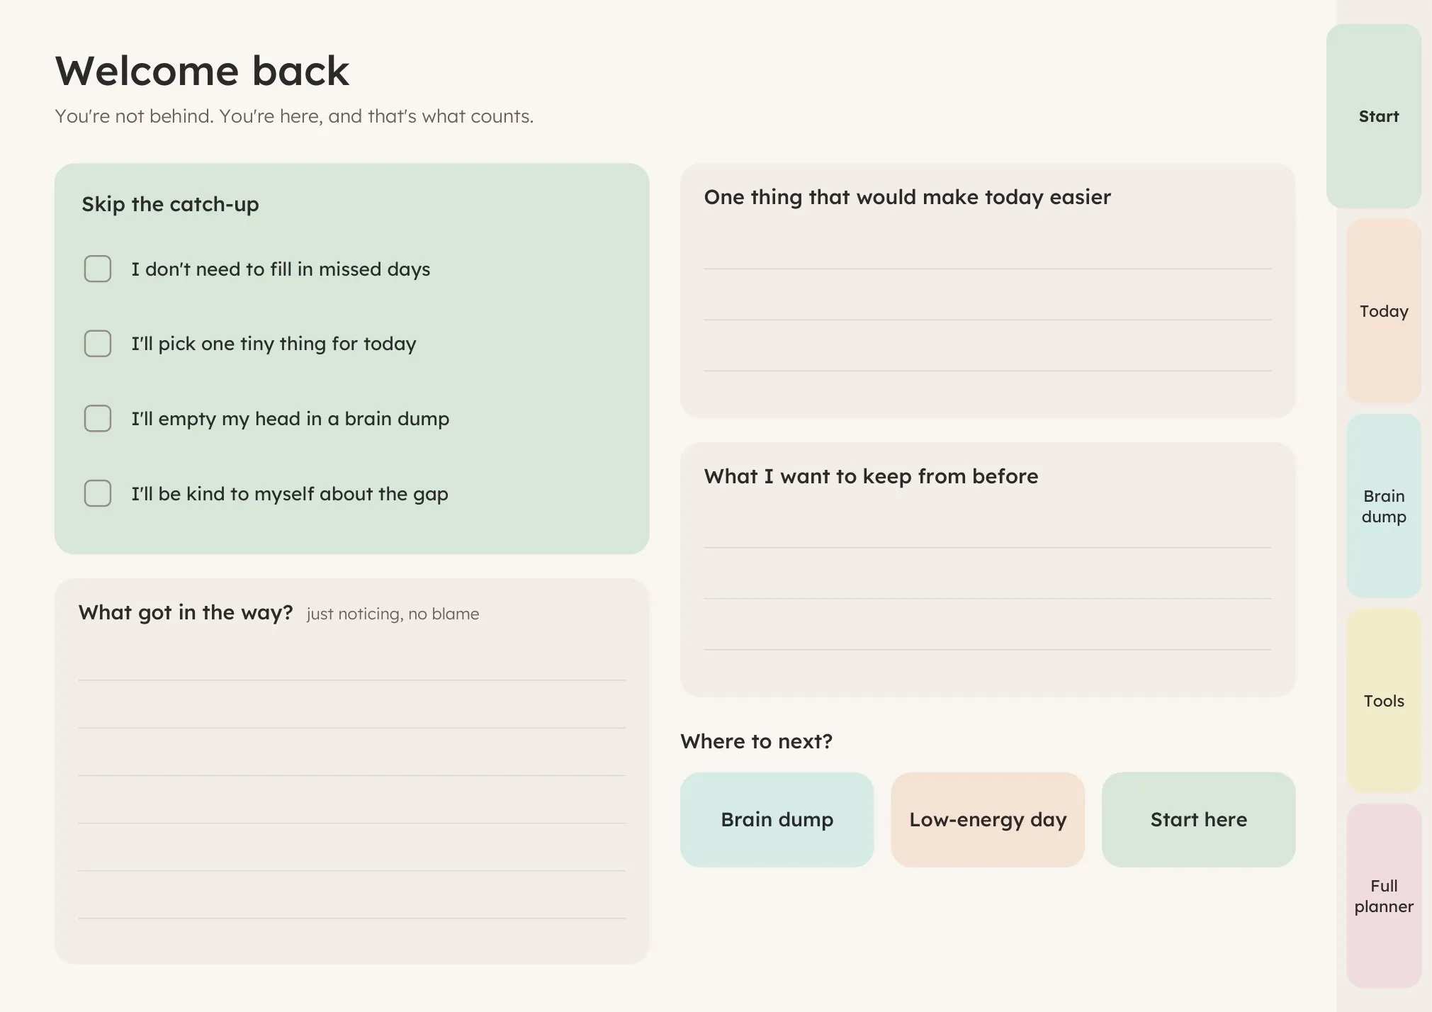Click the "You're not behind" subtitle text
The height and width of the screenshot is (1012, 1432).
coord(294,116)
